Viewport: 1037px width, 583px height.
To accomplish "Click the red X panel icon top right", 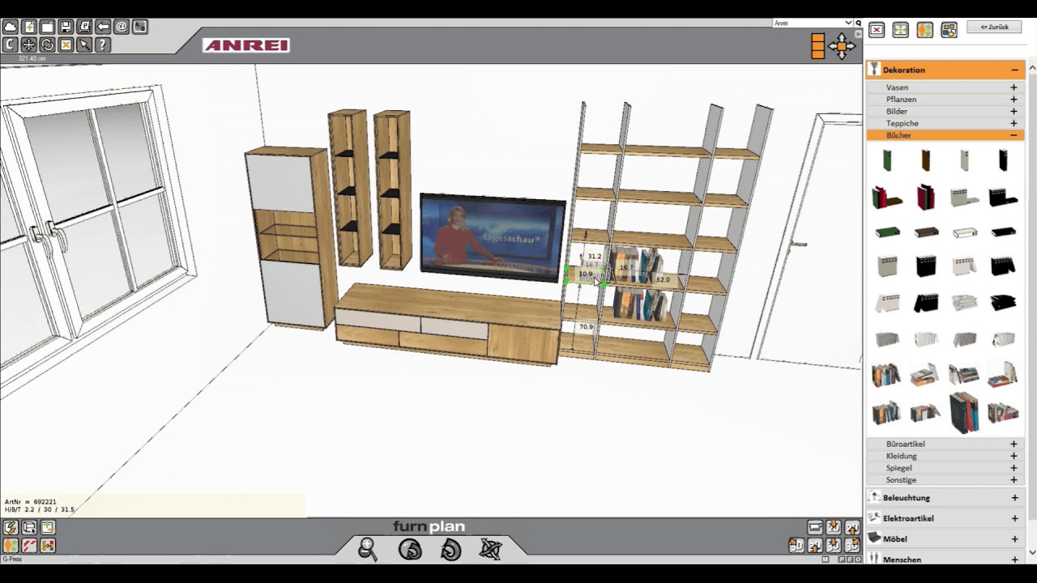I will click(877, 30).
